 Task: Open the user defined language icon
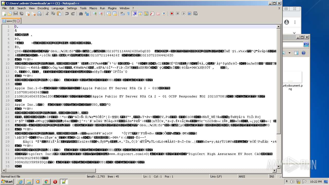(140, 14)
